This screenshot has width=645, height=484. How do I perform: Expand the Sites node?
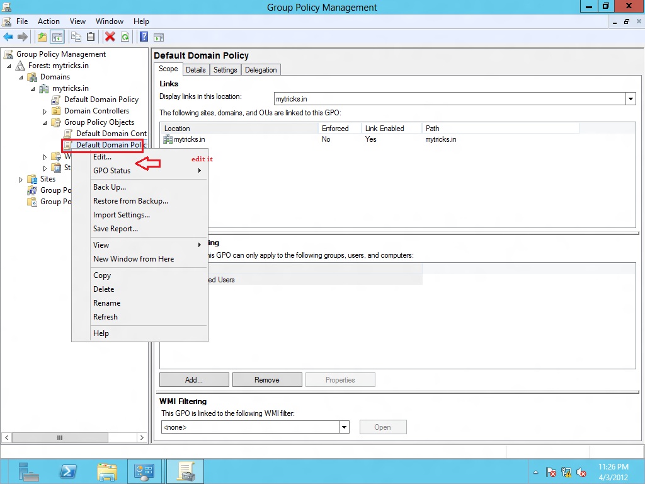click(x=21, y=180)
